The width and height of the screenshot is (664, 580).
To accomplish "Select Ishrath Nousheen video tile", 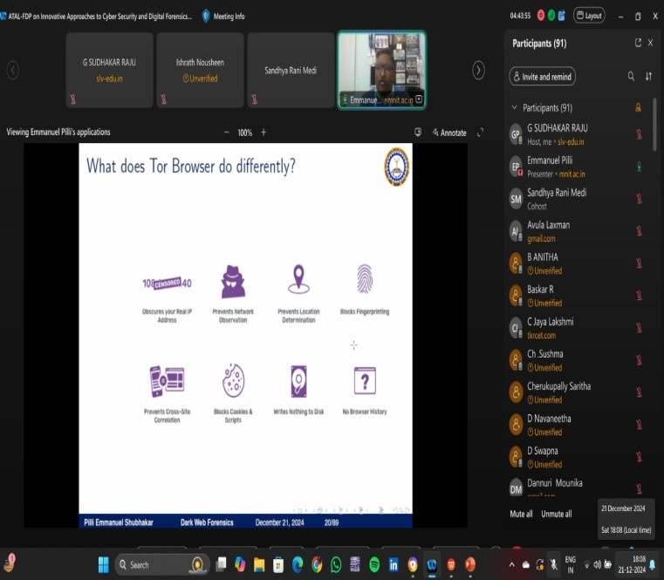I will tap(200, 70).
